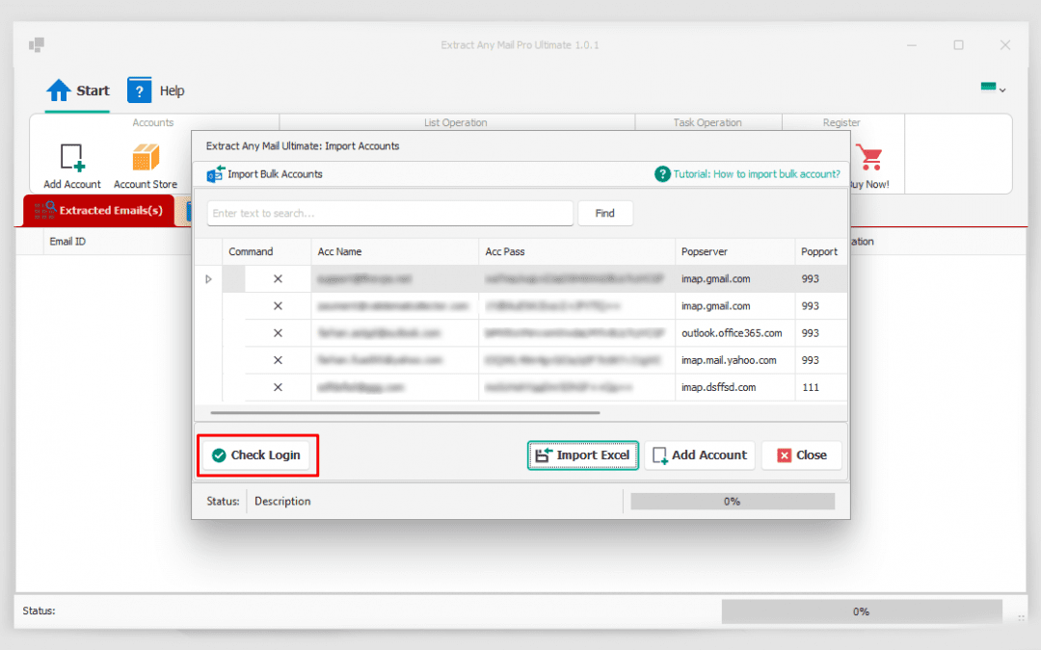Click the main window 0% progress bar
This screenshot has height=650, width=1041.
861,611
